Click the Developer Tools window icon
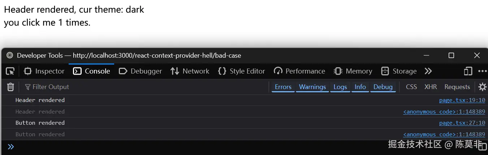Viewport: 488px width, 155px height. point(10,56)
